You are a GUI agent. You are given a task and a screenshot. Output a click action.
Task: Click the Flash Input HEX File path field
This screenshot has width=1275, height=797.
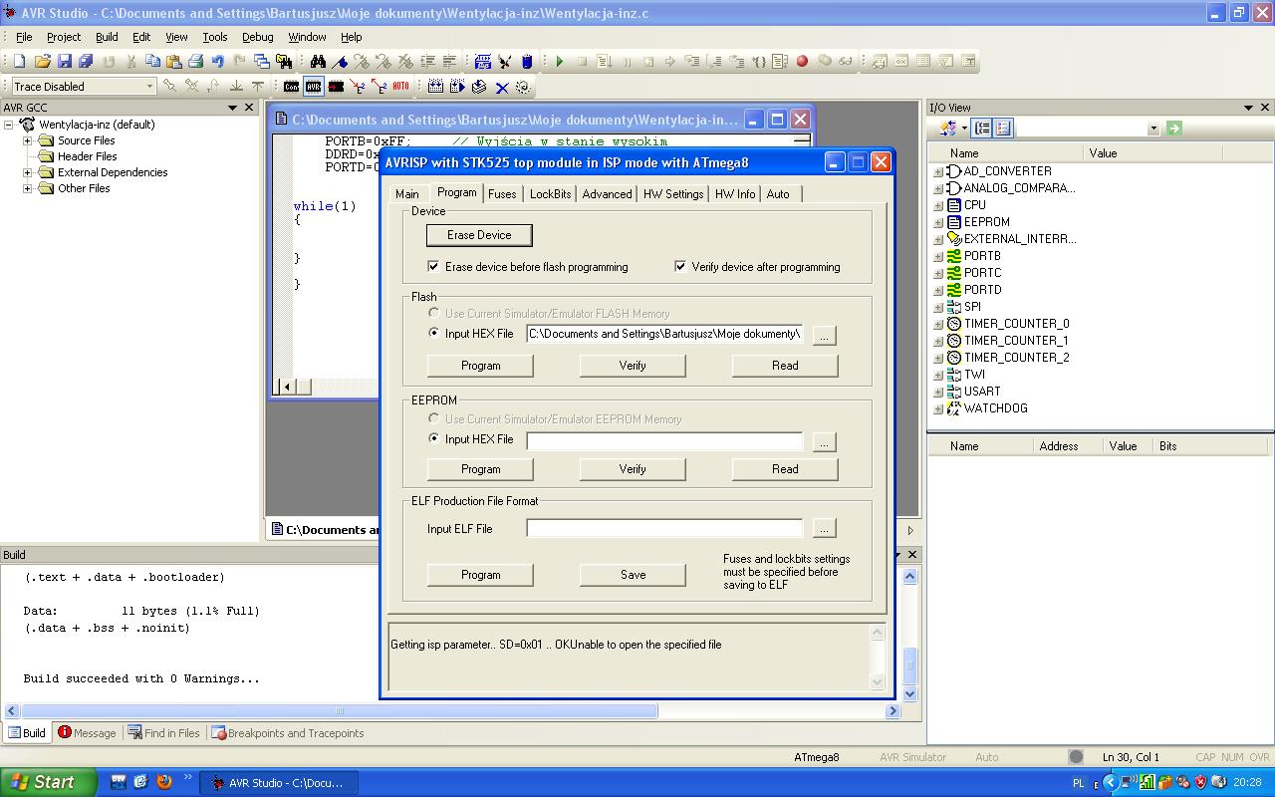tap(664, 334)
